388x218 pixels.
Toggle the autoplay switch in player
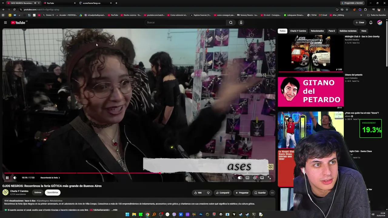click(240, 178)
